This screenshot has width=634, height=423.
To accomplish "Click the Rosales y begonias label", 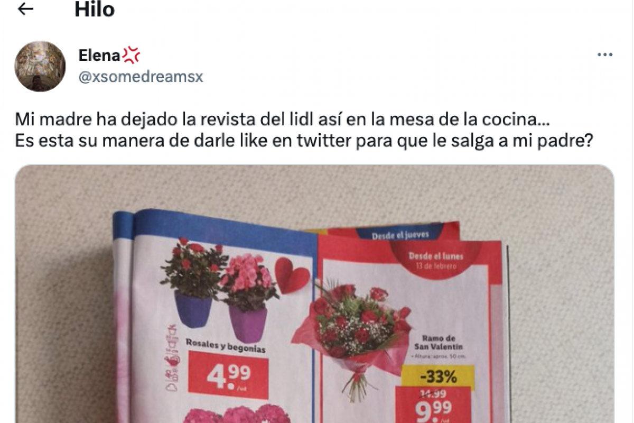I will [x=225, y=345].
